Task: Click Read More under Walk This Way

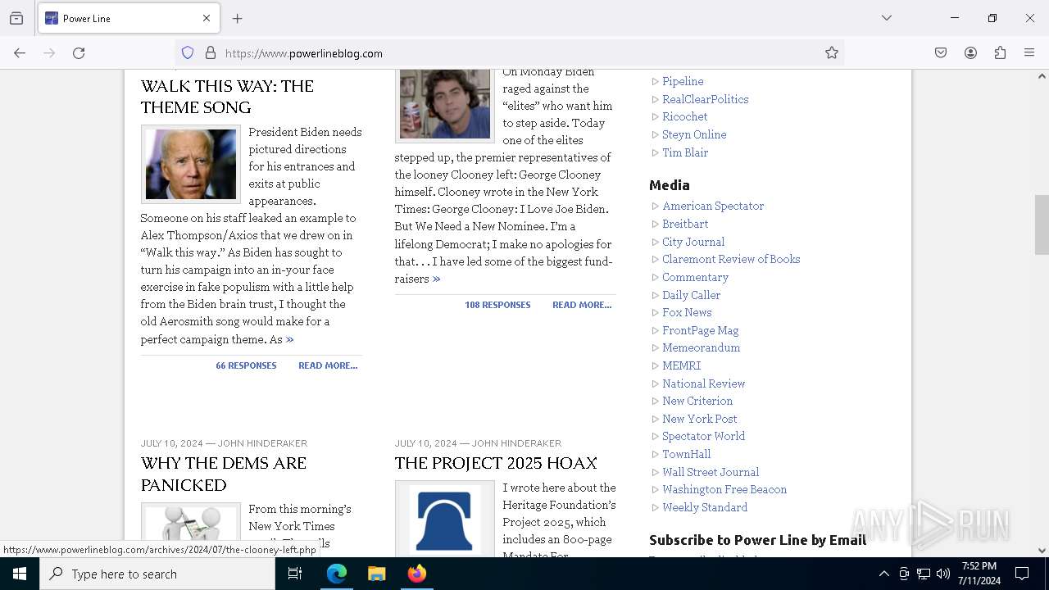Action: [328, 365]
